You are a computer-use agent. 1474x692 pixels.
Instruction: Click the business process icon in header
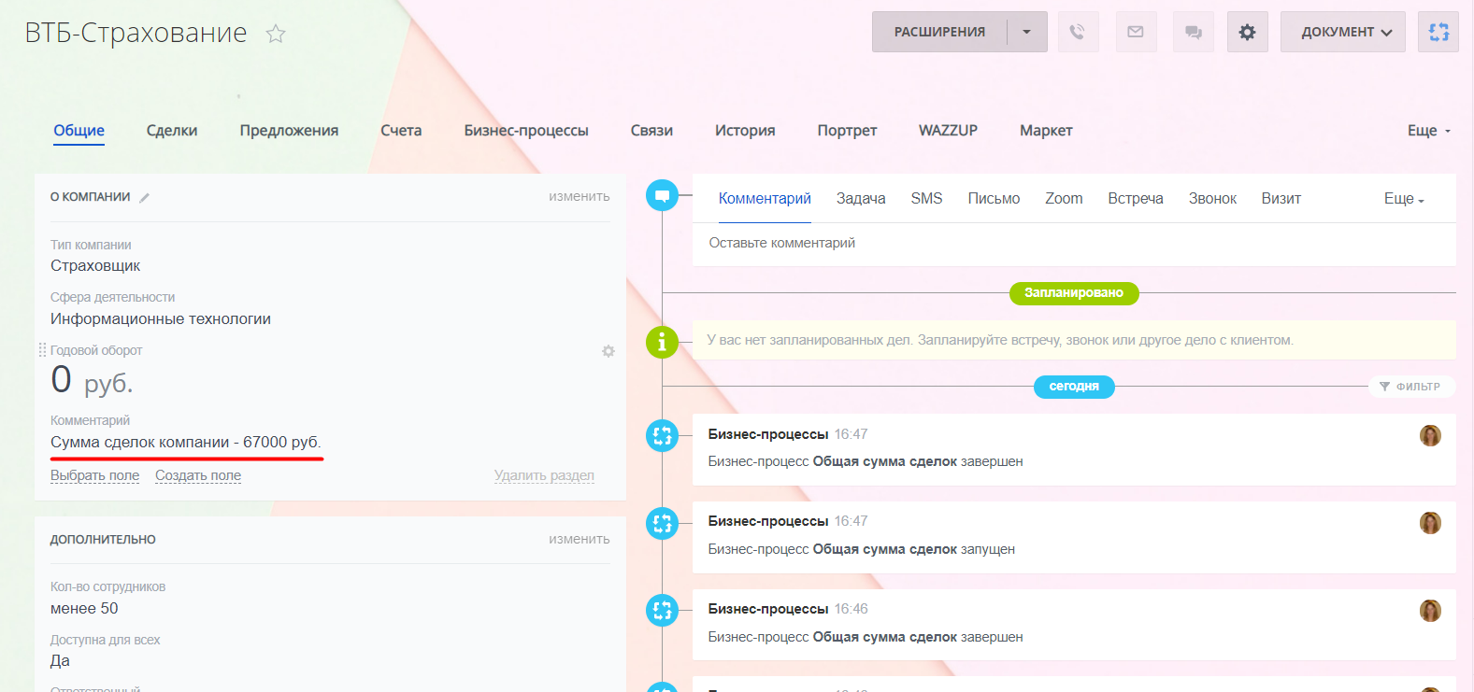[1438, 32]
